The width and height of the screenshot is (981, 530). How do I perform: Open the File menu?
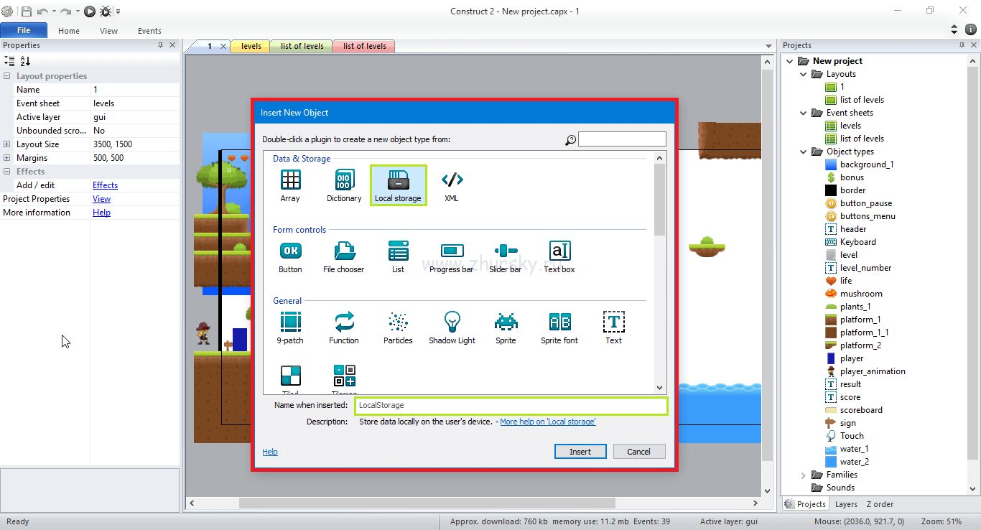[x=24, y=30]
